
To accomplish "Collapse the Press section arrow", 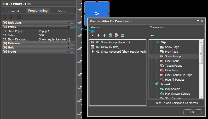I will tap(68, 27).
